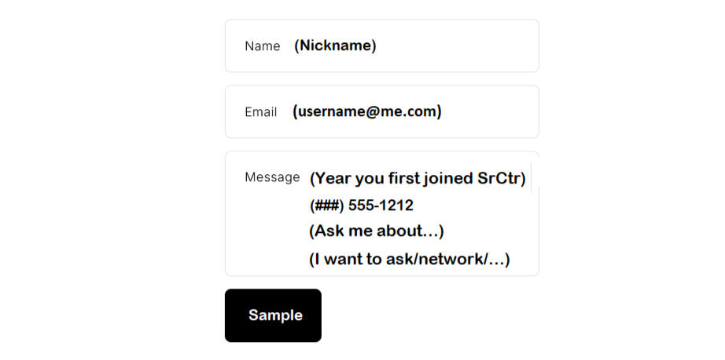Click the Message field label

click(271, 177)
